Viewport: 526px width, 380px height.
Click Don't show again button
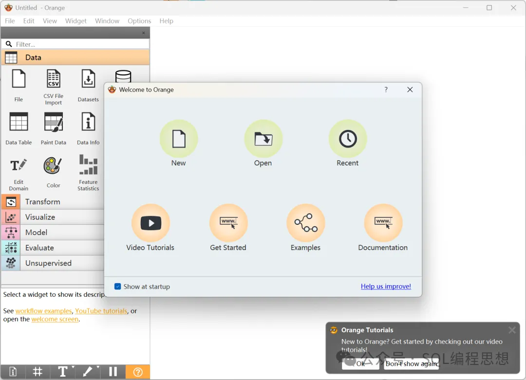[x=411, y=363]
